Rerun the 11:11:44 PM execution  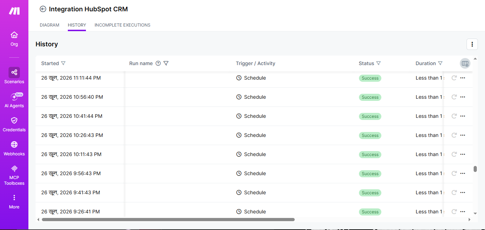click(454, 78)
